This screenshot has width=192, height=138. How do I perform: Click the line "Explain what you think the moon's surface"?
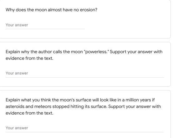pos(50,100)
